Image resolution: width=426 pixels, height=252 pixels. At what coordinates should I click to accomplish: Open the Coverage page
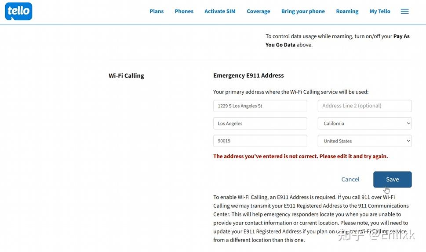(258, 11)
